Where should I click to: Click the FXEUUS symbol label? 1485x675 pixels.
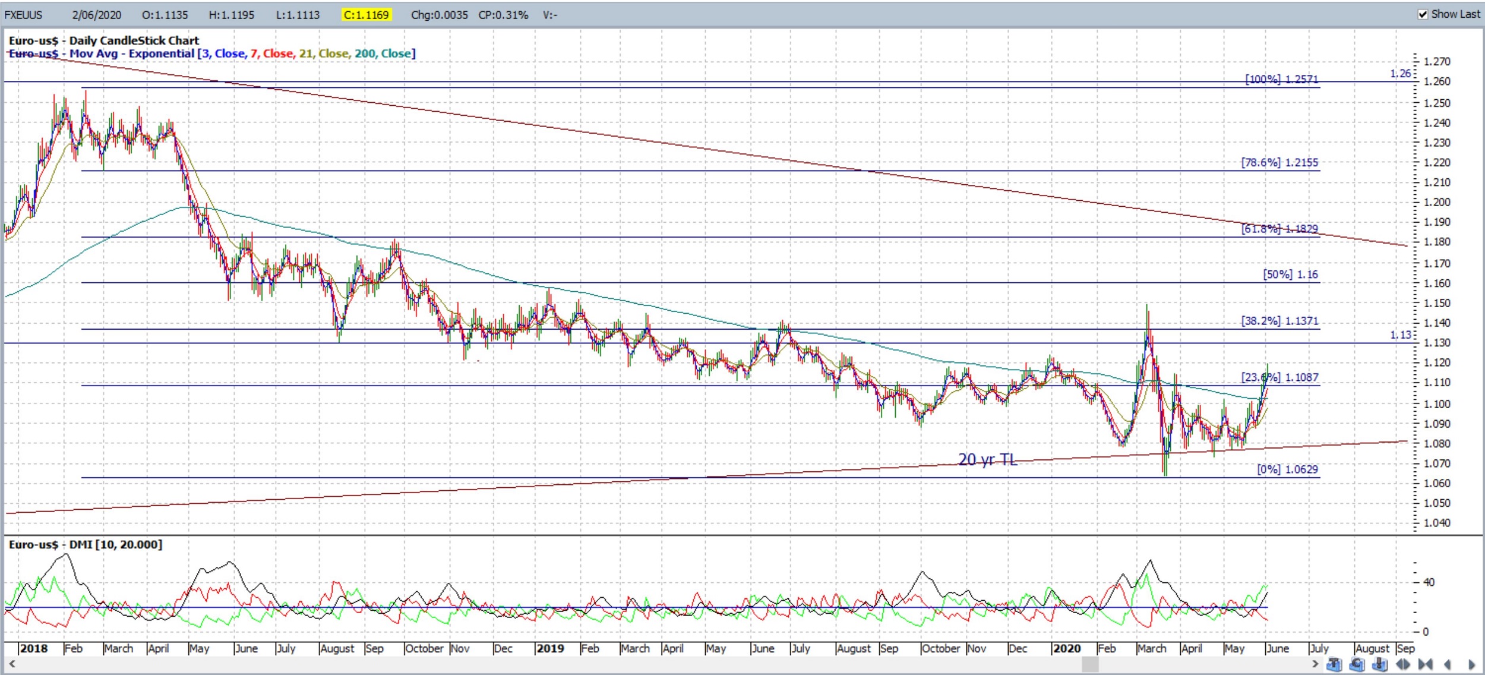(x=23, y=15)
